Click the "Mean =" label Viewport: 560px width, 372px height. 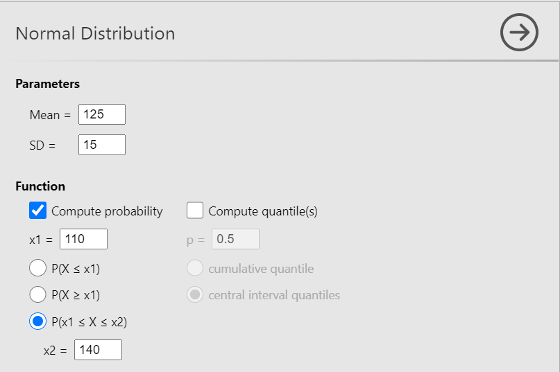[x=50, y=115]
